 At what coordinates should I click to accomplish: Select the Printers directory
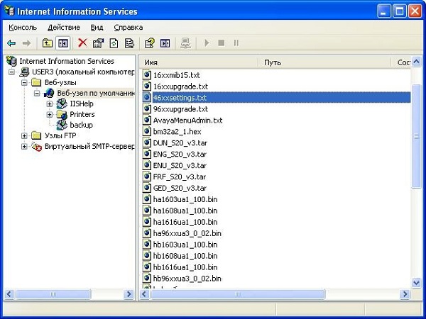pos(82,114)
